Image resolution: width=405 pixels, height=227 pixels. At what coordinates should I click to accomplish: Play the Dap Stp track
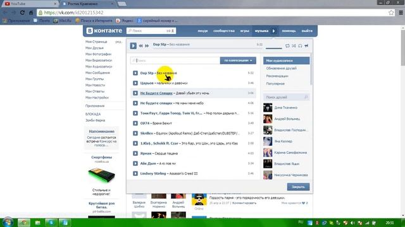(135, 73)
